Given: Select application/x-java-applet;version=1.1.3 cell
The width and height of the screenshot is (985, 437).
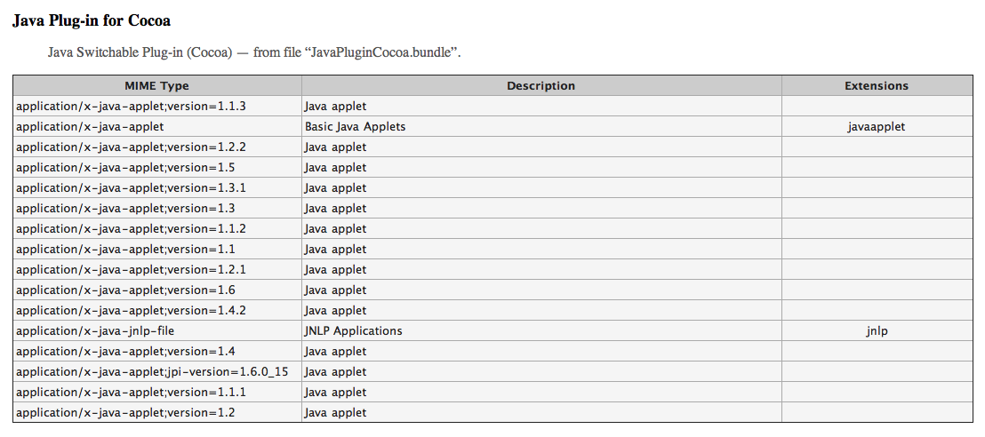Looking at the screenshot, I should 157,106.
